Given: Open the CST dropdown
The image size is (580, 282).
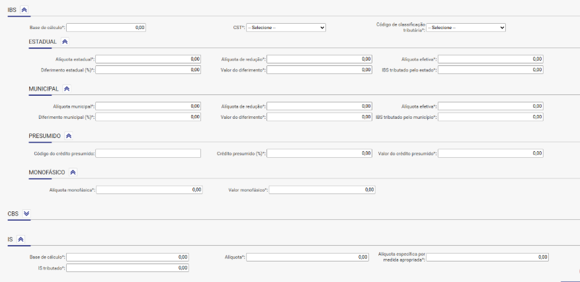Looking at the screenshot, I should (286, 28).
